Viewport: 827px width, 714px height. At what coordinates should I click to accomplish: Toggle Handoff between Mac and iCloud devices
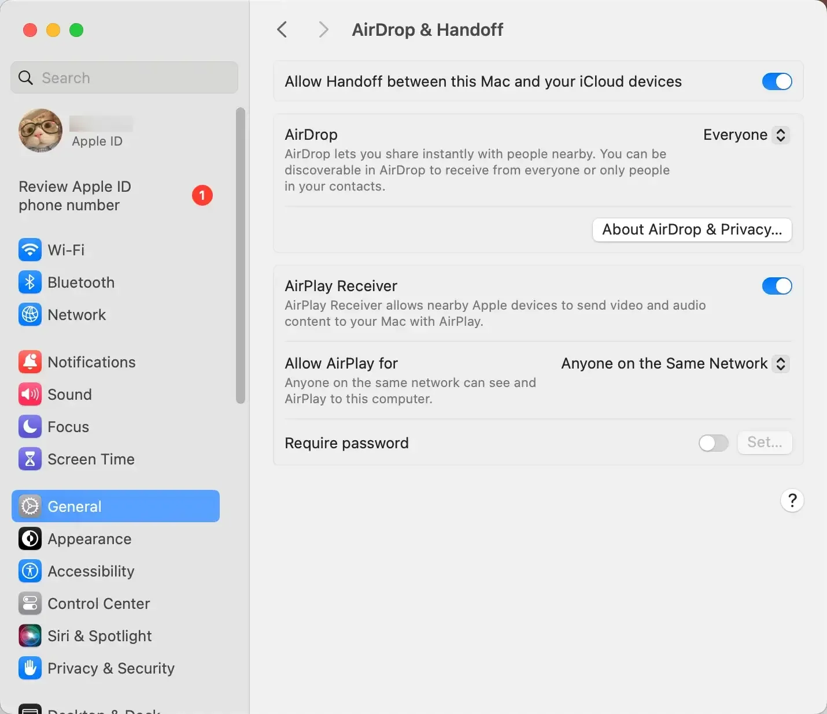point(777,81)
